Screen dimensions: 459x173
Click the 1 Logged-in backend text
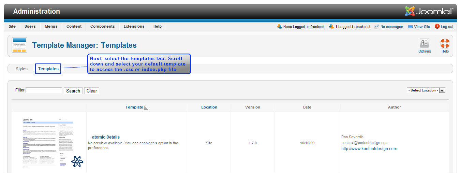tap(352, 27)
